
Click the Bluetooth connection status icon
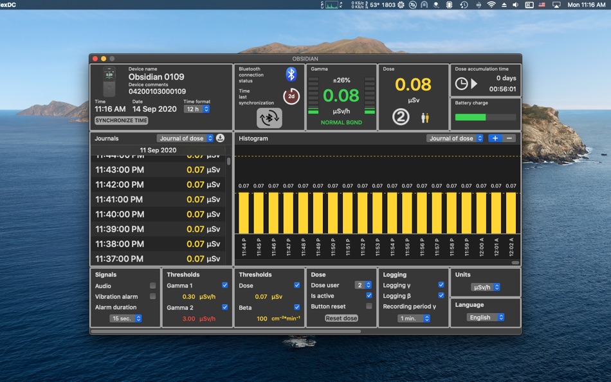coord(291,74)
